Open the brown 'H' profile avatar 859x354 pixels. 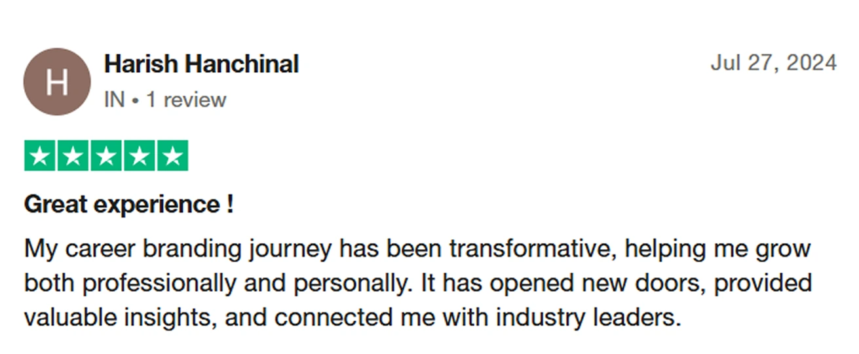[56, 82]
